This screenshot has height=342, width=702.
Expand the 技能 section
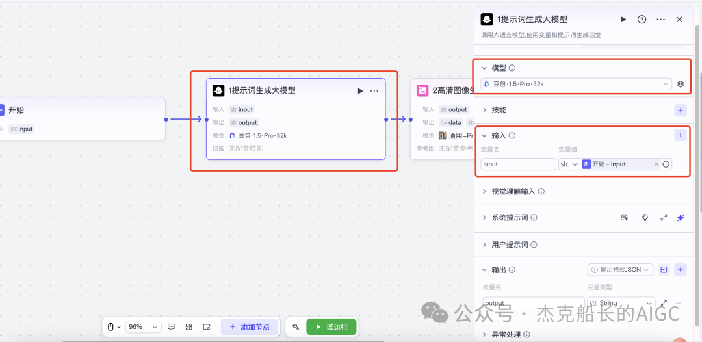click(484, 110)
